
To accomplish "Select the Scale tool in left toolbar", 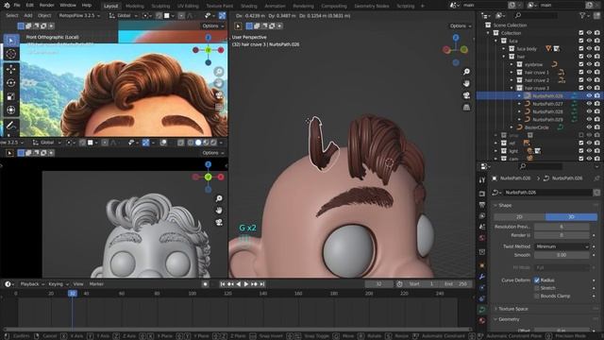I will click(11, 96).
